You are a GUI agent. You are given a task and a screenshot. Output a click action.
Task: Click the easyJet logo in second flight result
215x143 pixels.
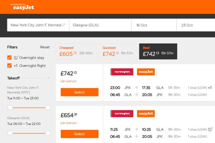[x=146, y=114]
